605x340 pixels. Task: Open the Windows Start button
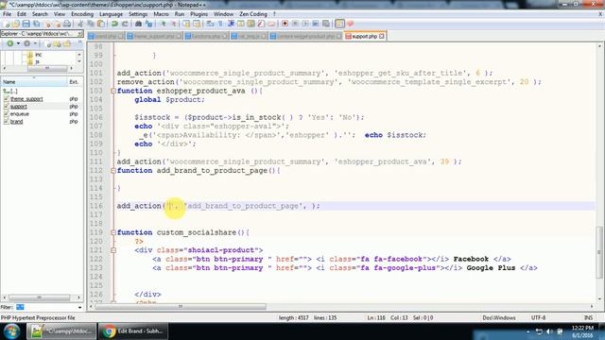pyautogui.click(x=12, y=331)
